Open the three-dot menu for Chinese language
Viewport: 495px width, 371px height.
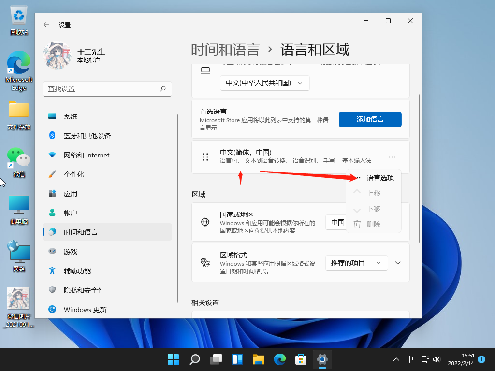[x=392, y=157]
